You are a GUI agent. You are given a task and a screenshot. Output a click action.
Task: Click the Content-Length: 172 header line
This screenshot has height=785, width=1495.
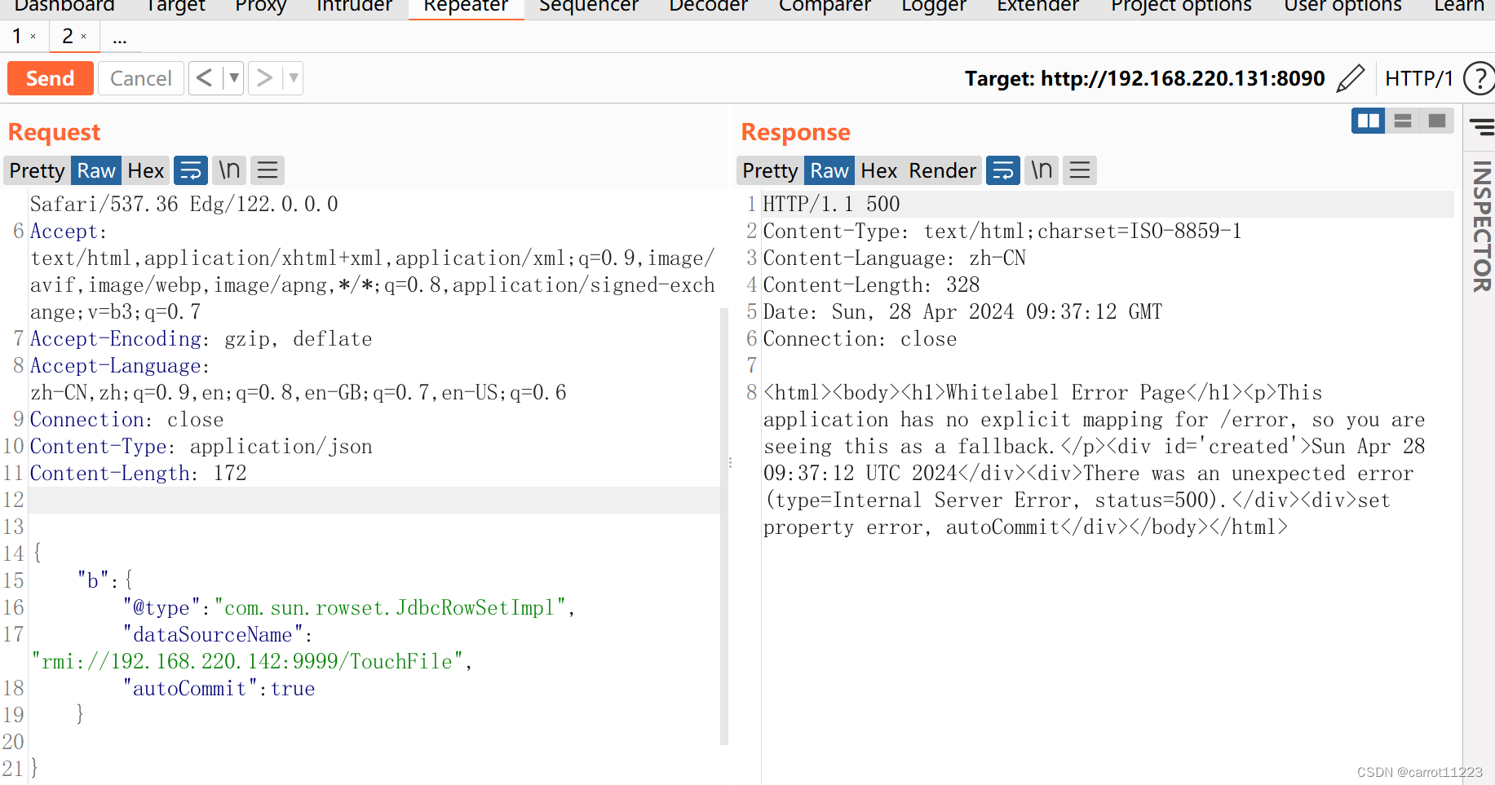click(x=139, y=474)
